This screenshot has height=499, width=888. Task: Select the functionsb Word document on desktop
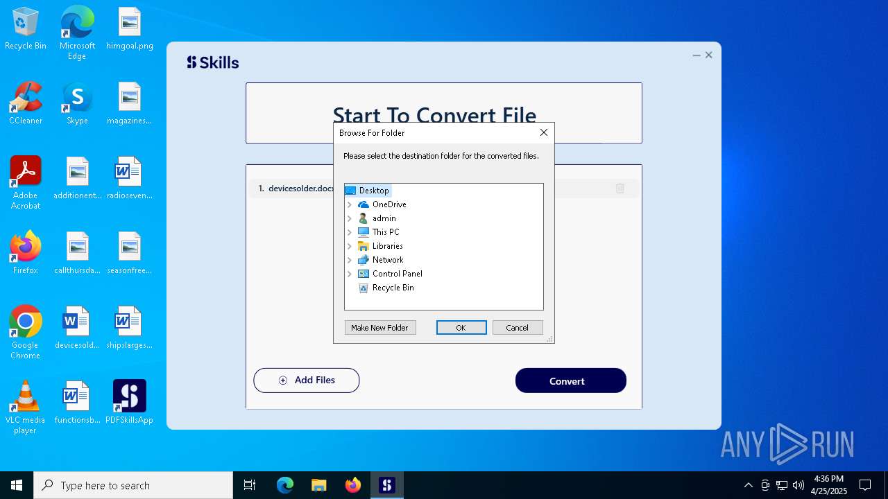[x=77, y=403]
